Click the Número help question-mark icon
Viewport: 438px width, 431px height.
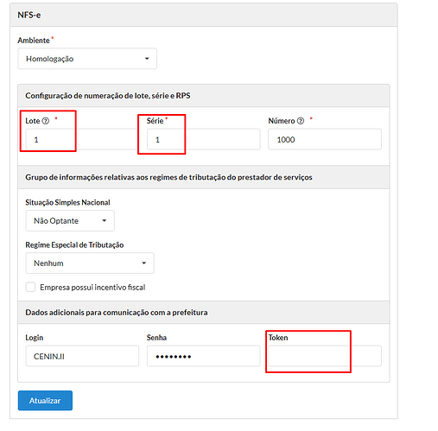click(x=301, y=121)
